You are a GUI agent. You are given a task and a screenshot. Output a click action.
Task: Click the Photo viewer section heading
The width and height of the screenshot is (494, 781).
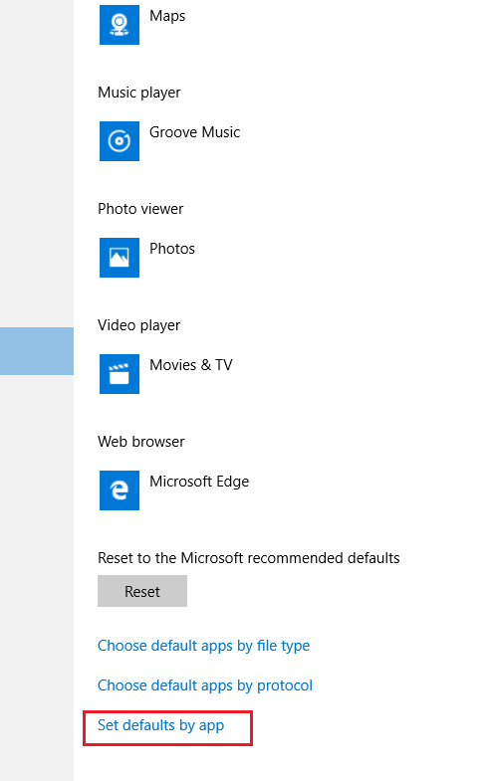click(140, 209)
